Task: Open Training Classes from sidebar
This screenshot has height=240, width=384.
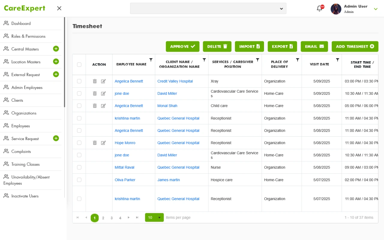Action: [x=25, y=164]
